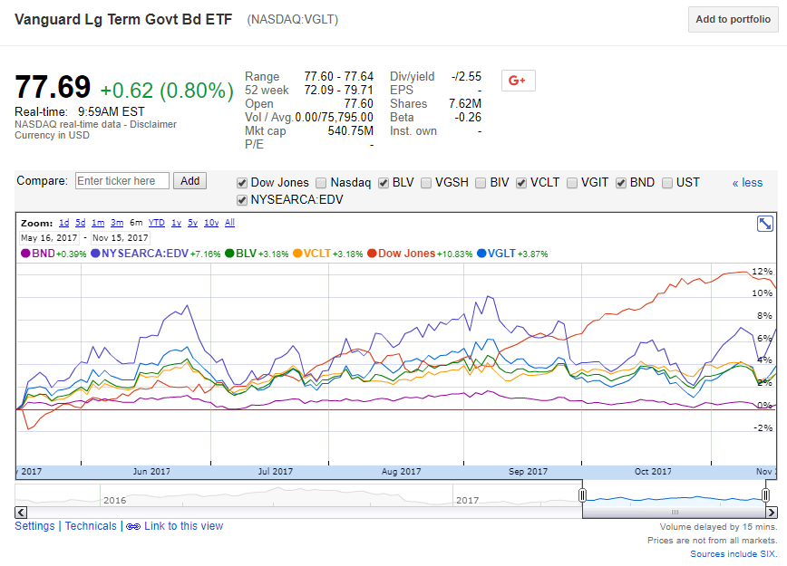This screenshot has height=566, width=787.
Task: Click the left scroll arrow under timeline
Action: pos(21,513)
